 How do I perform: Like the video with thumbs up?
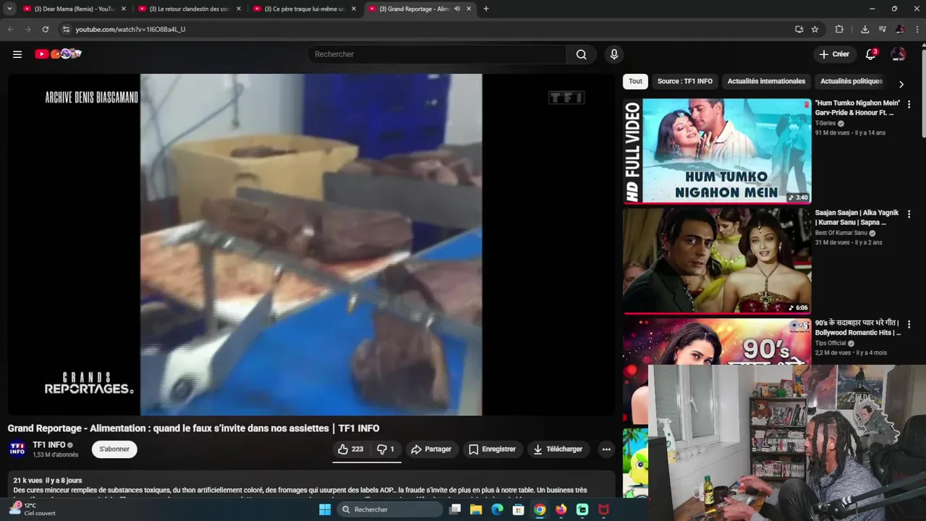coord(351,449)
